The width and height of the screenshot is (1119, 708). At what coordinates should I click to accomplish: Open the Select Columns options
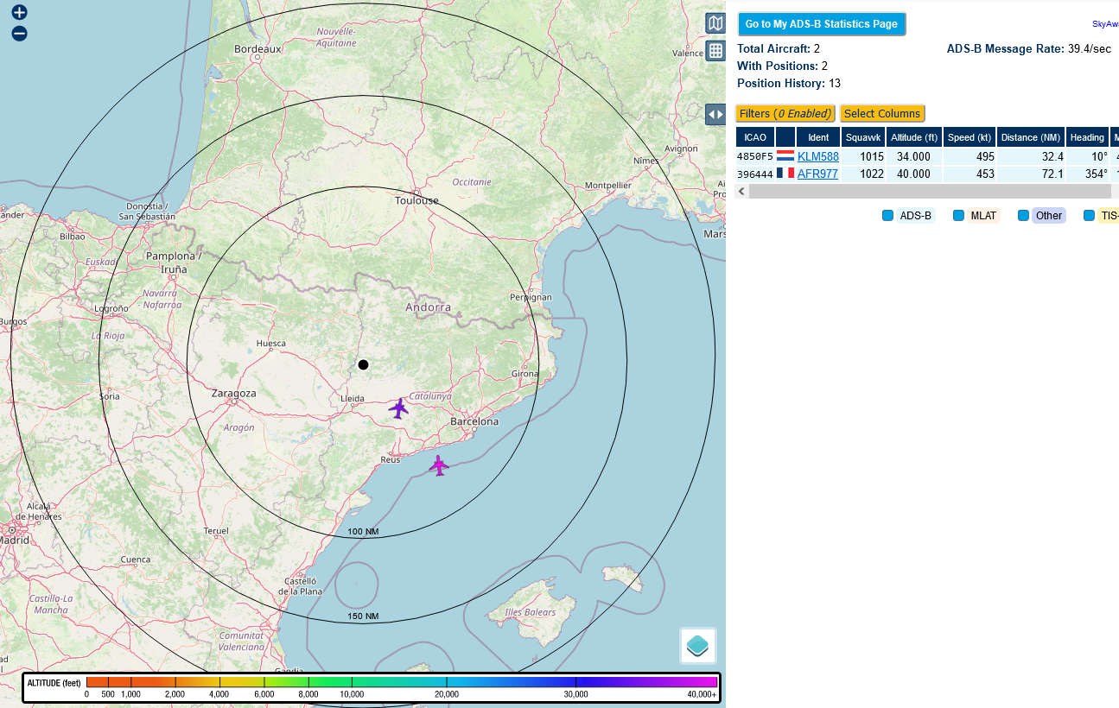click(881, 114)
